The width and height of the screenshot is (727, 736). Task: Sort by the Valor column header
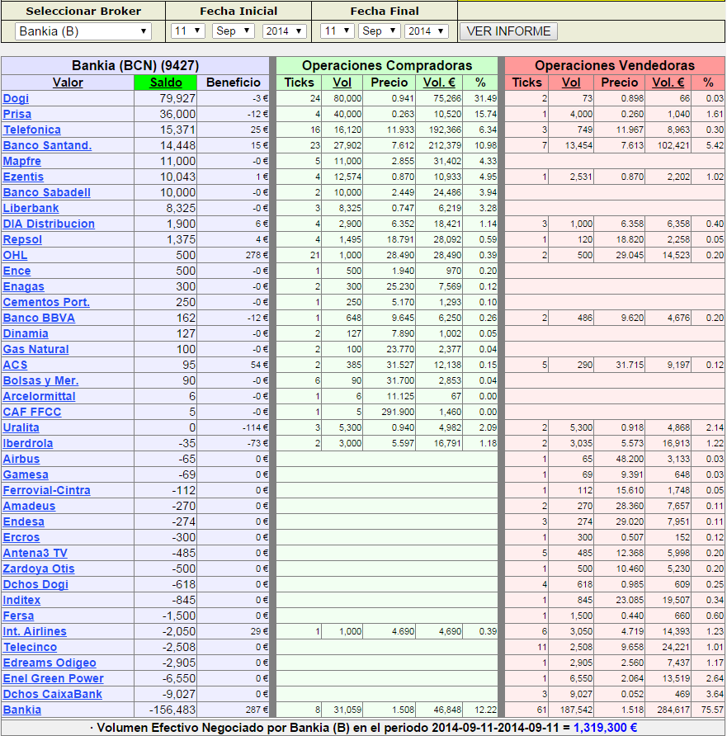pyautogui.click(x=68, y=83)
